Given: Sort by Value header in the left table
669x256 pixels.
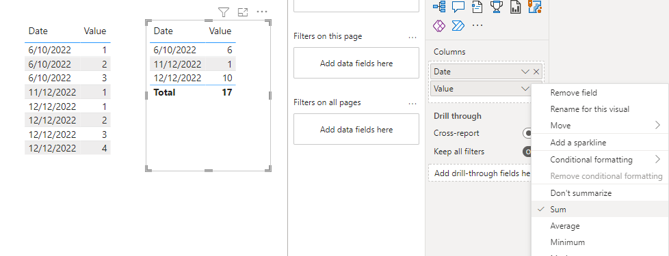Looking at the screenshot, I should click(x=94, y=31).
